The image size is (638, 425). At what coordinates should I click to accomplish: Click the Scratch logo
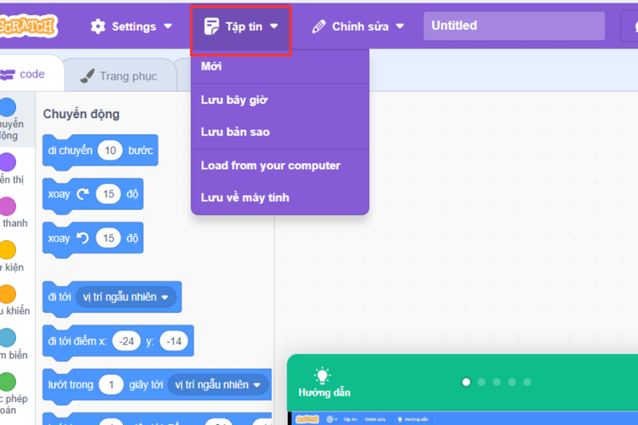(x=28, y=26)
